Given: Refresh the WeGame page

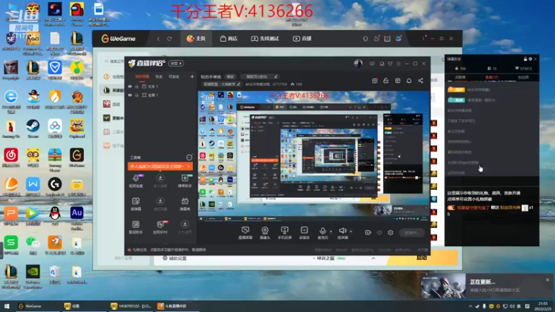Looking at the screenshot, I should coord(169,39).
